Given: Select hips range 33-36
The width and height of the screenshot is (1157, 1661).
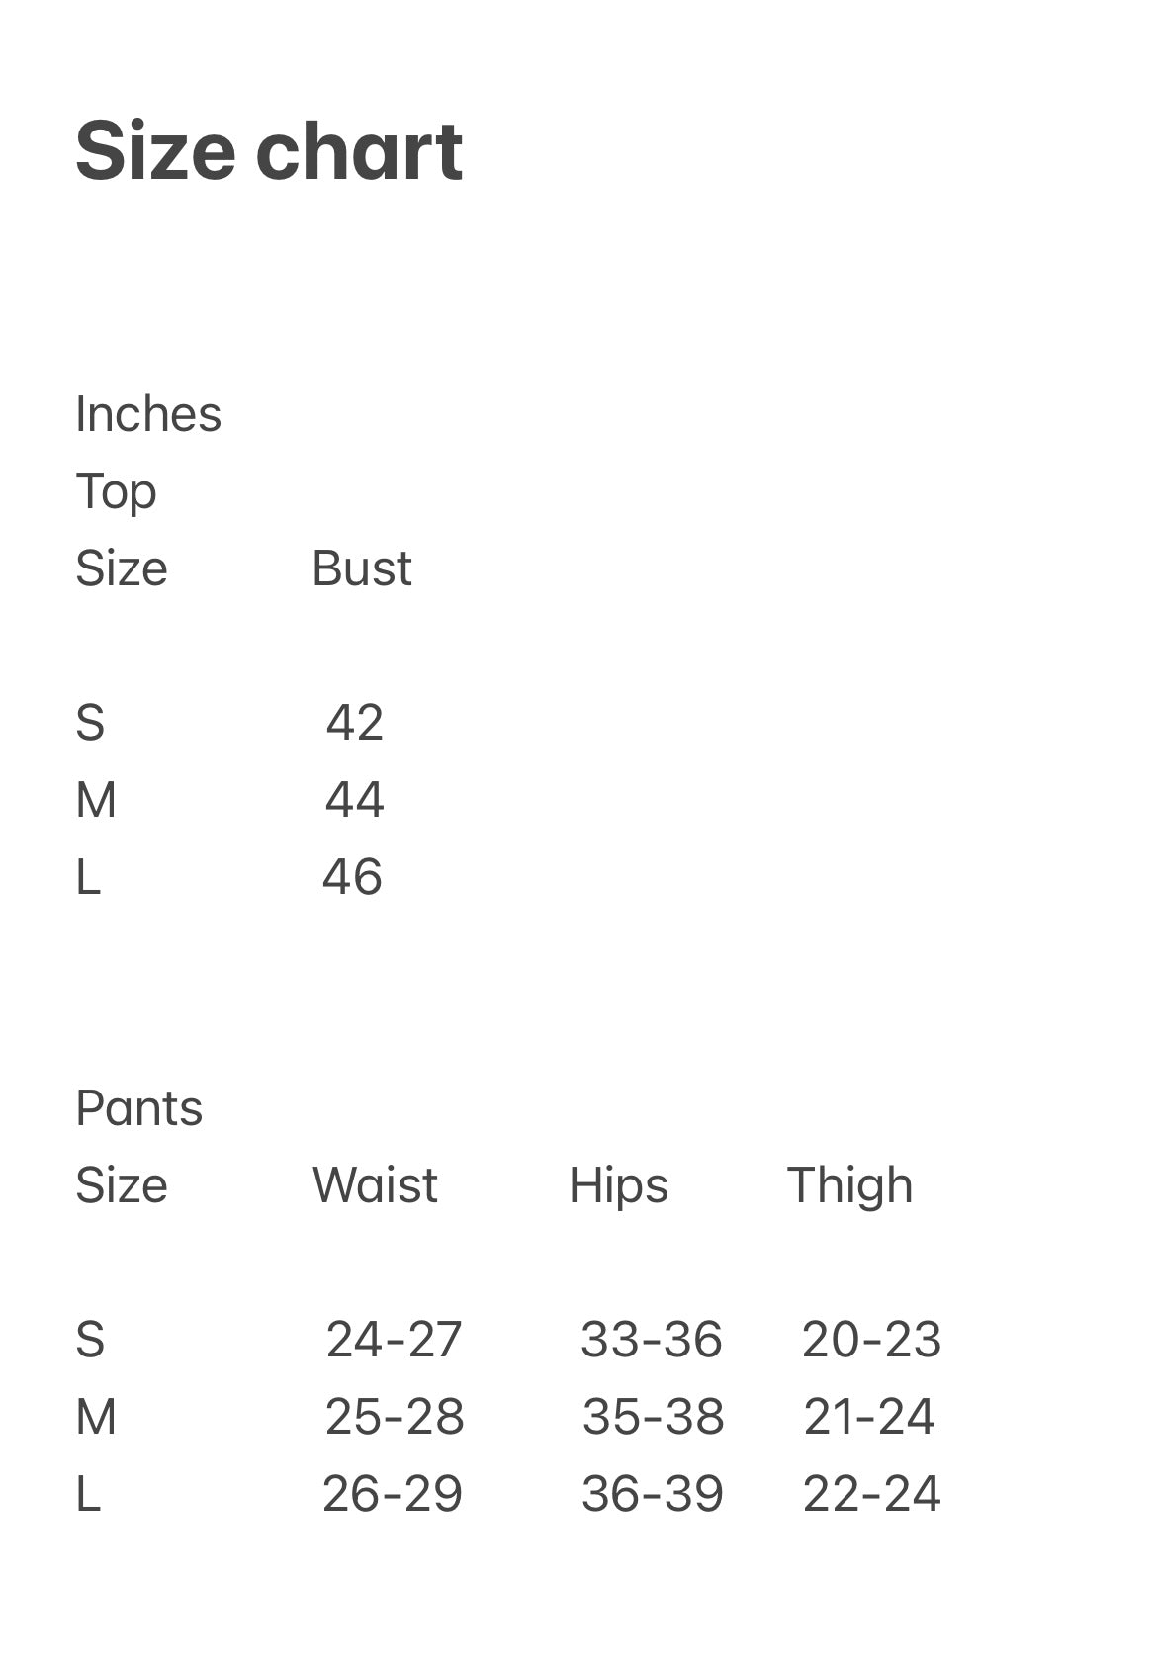Looking at the screenshot, I should tap(651, 1340).
